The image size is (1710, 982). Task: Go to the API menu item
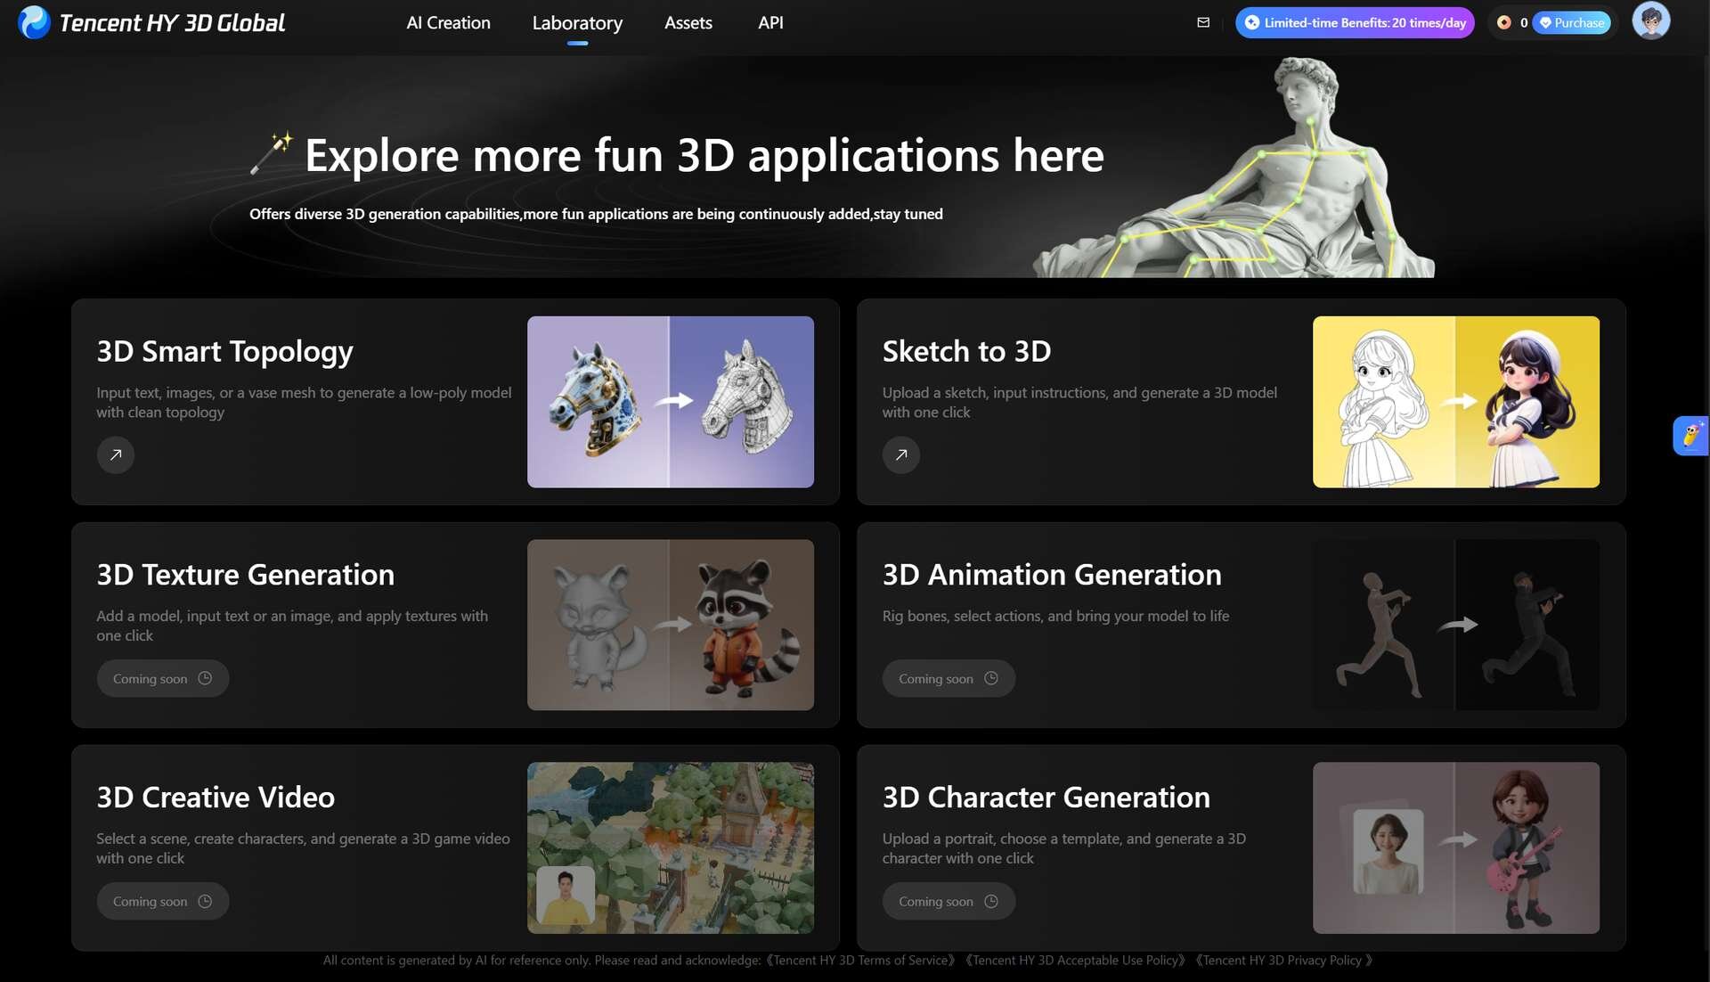pyautogui.click(x=770, y=23)
